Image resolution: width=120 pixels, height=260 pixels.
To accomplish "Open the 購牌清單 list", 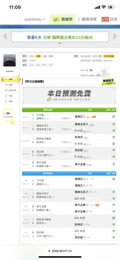I will pyautogui.click(x=87, y=19).
